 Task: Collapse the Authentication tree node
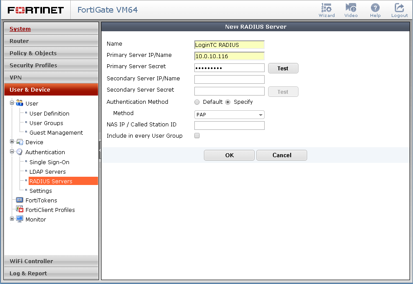point(12,152)
